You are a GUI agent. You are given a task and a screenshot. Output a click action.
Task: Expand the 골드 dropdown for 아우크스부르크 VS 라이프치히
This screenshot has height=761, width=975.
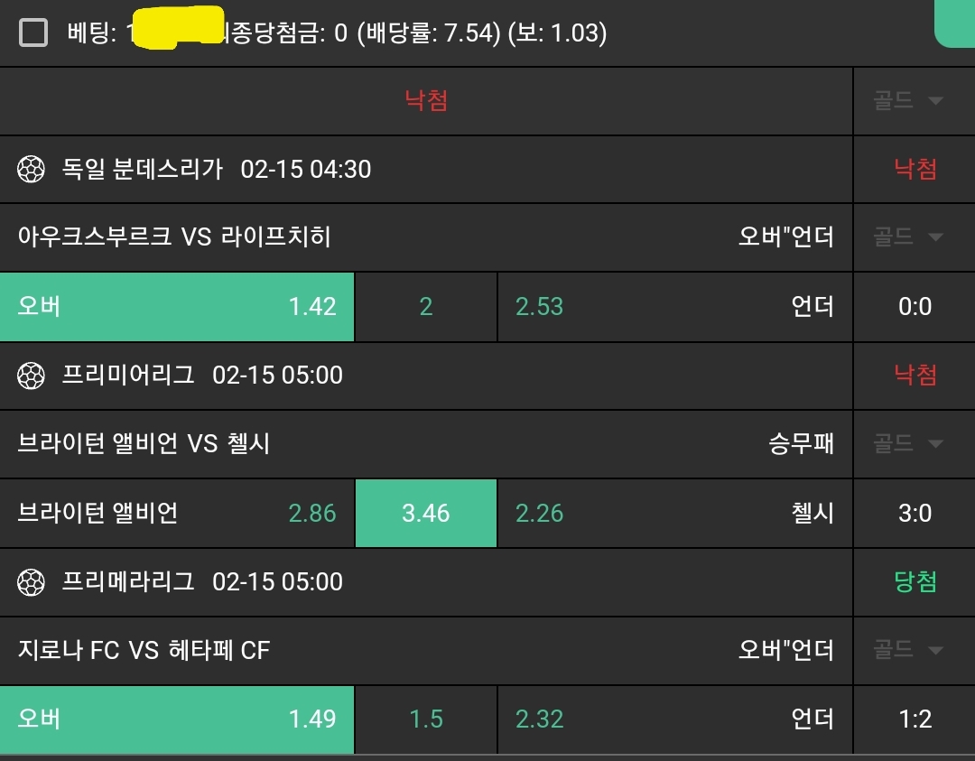908,237
